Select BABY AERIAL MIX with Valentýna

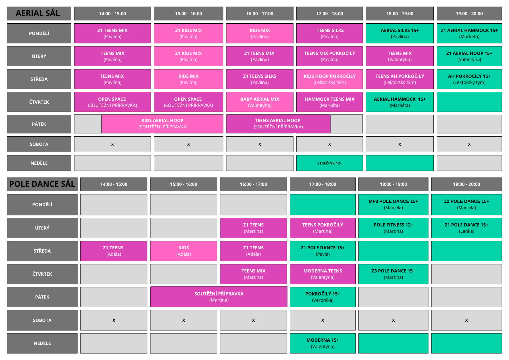[260, 102]
